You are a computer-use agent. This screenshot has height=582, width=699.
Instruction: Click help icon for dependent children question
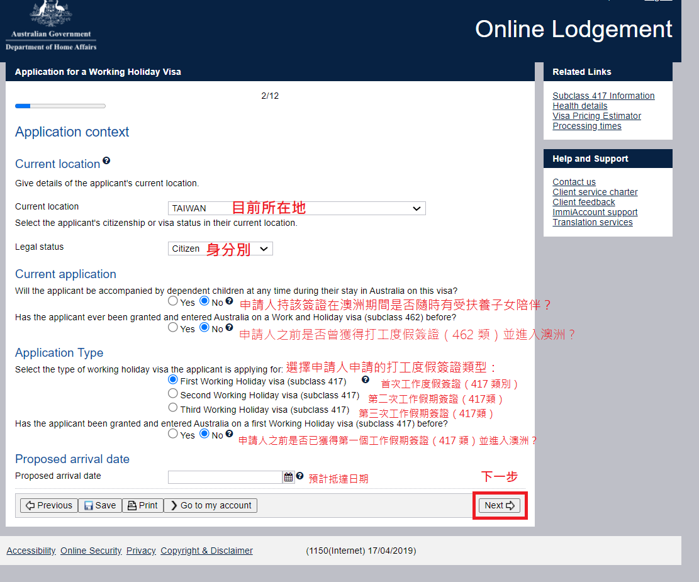pyautogui.click(x=229, y=301)
